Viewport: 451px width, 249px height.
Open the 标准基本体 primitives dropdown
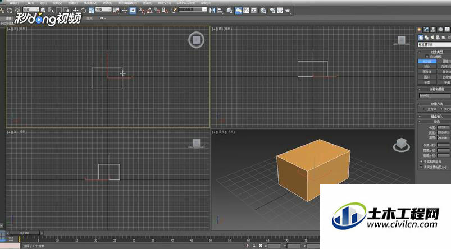[x=434, y=44]
